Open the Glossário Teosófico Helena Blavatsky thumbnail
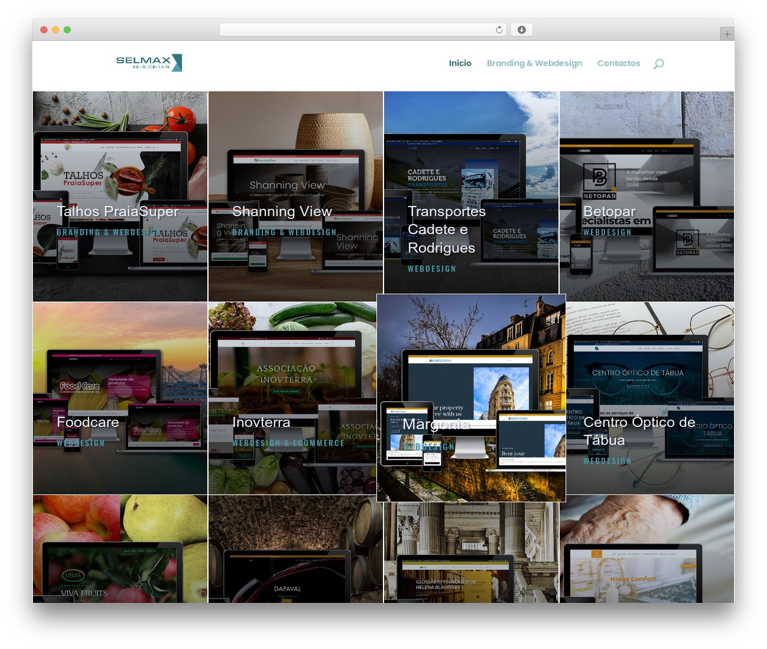Image resolution: width=767 pixels, height=649 pixels. pos(471,552)
